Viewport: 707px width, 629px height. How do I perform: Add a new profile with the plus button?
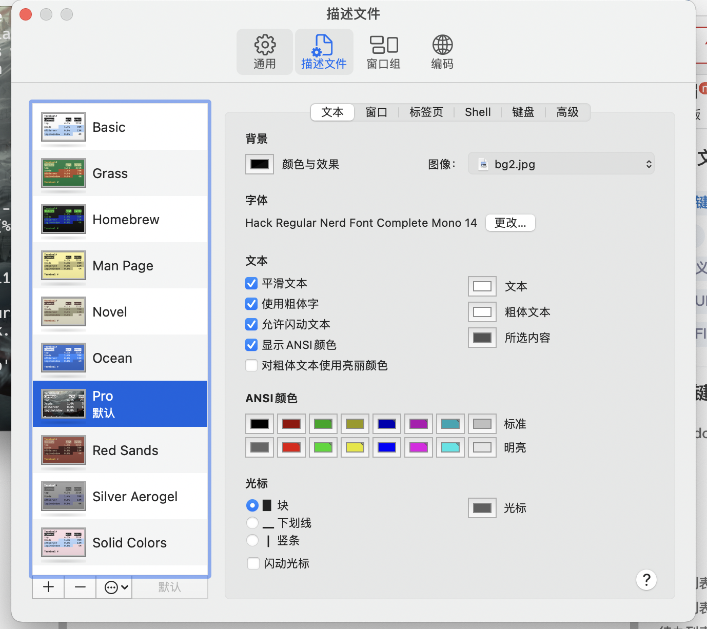tap(48, 587)
